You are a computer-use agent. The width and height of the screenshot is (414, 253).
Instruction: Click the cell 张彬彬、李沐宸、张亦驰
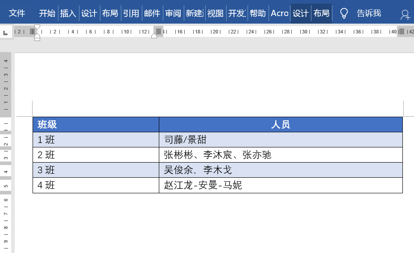(x=281, y=155)
